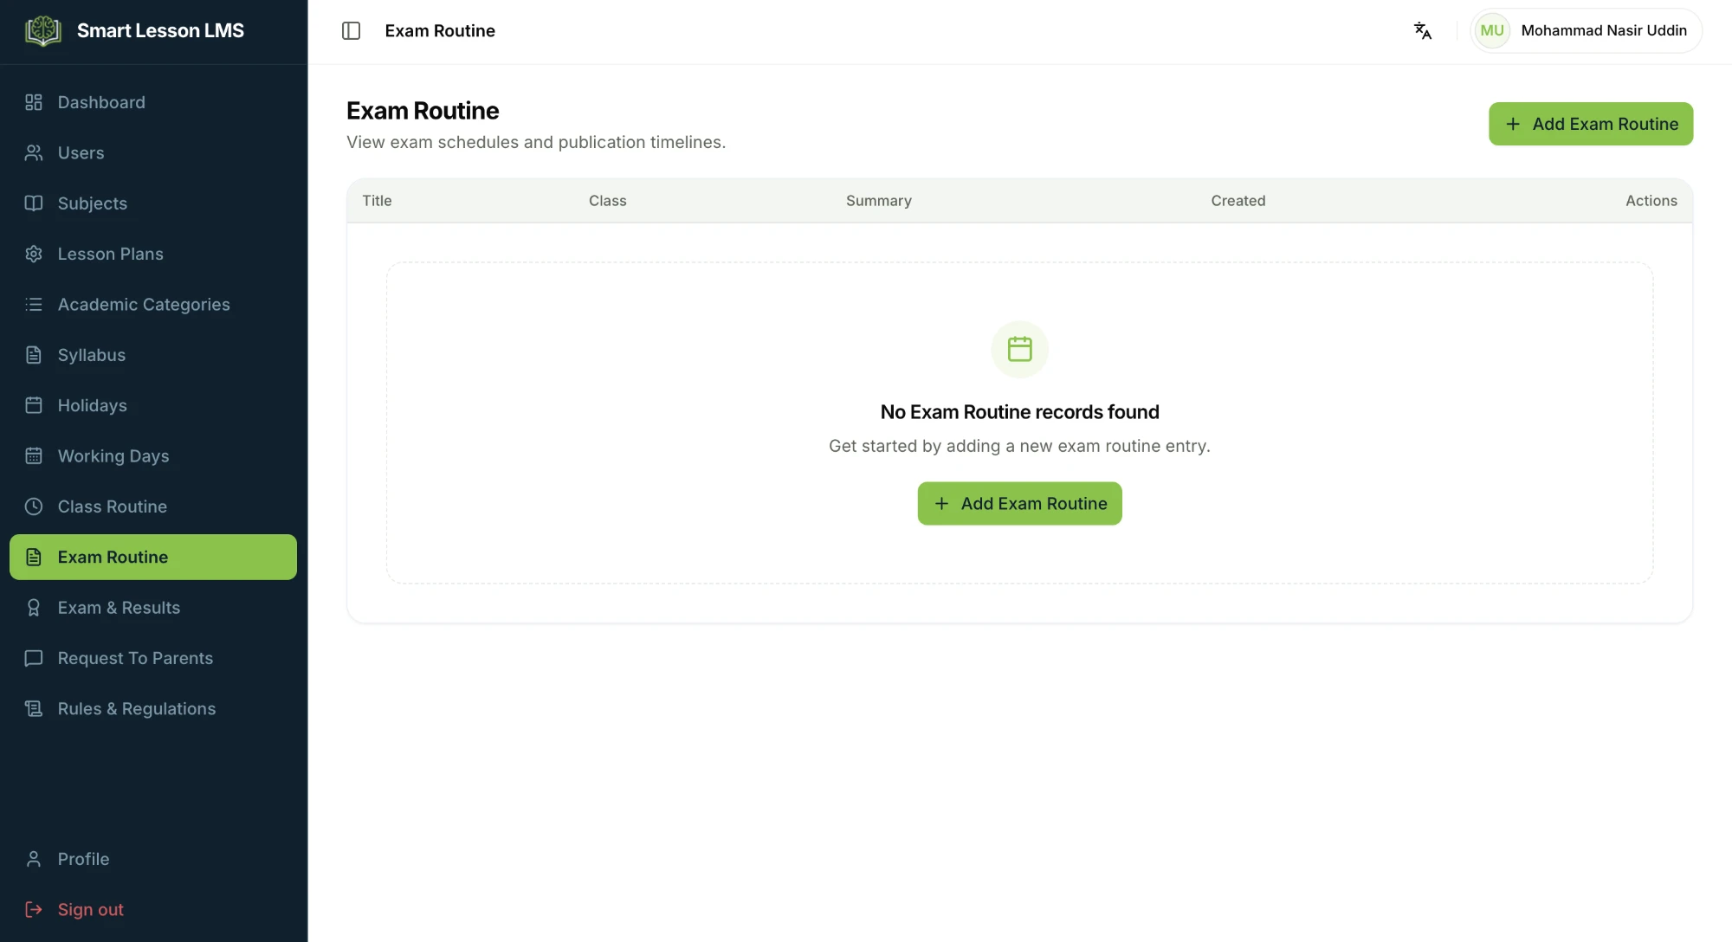Click the Smart Lesson LMS logo icon
This screenshot has height=942, width=1732.
coord(42,31)
